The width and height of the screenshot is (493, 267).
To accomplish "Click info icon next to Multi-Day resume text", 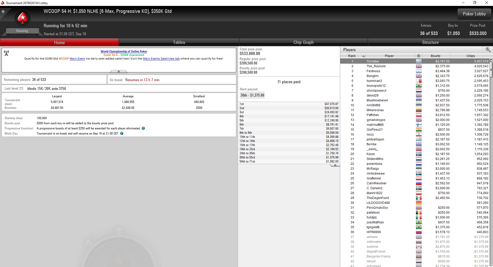I will [122, 133].
